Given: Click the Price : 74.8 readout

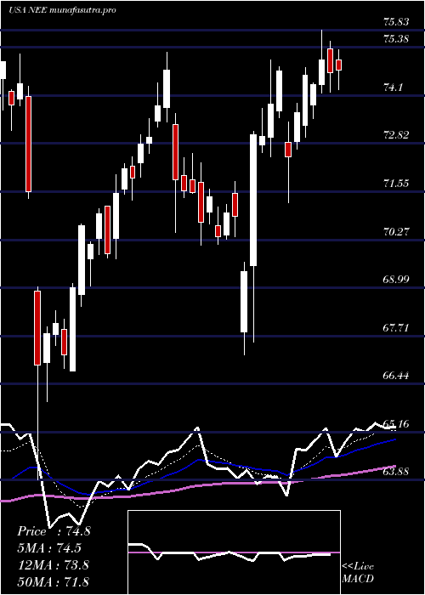Looking at the screenshot, I should click(x=54, y=531).
